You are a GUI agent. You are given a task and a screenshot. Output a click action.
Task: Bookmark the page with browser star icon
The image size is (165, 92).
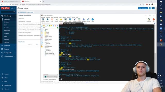click(x=143, y=4)
